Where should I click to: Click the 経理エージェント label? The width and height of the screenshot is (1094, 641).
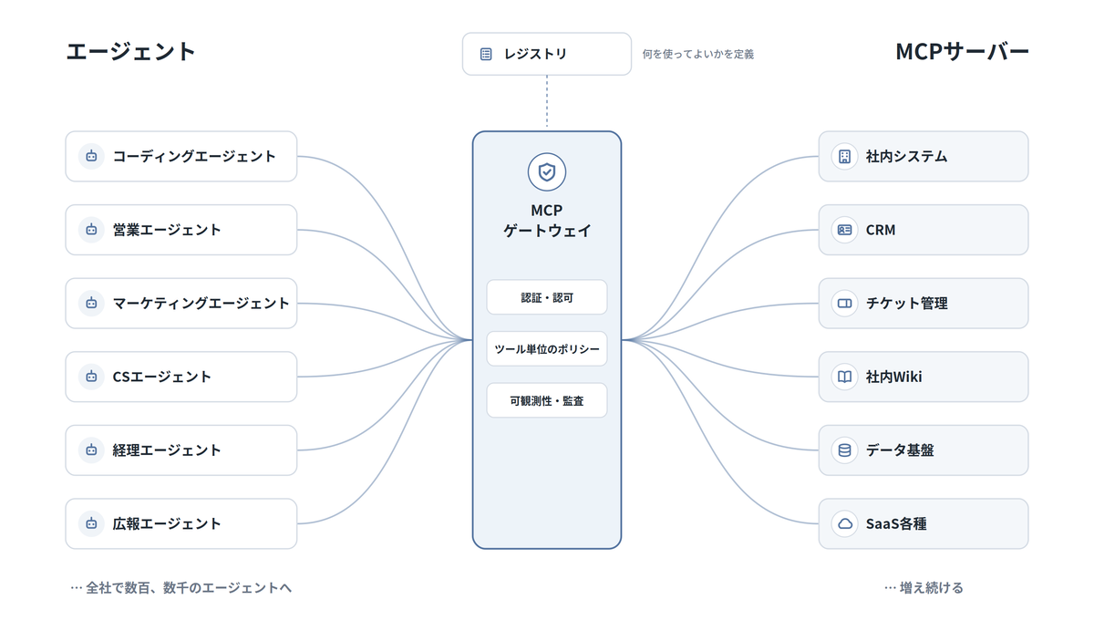167,450
